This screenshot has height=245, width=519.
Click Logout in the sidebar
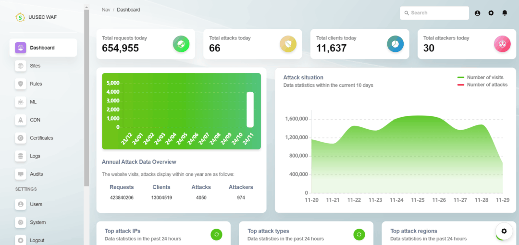click(x=43, y=240)
